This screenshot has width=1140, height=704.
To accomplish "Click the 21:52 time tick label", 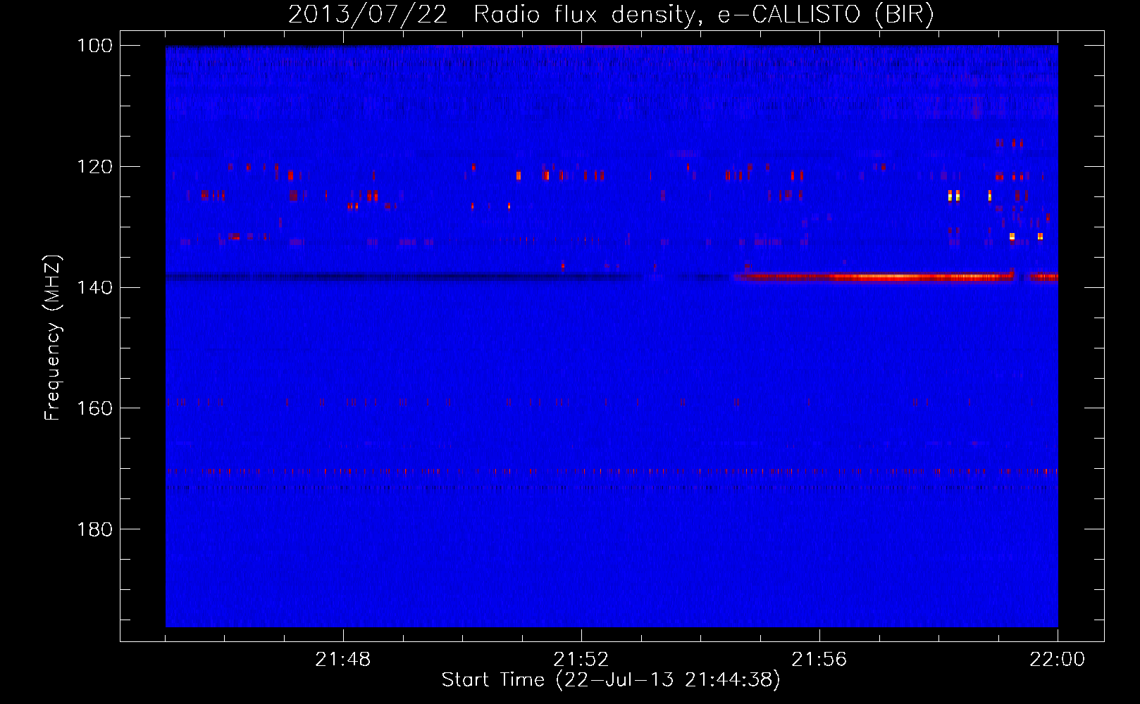I will click(x=581, y=660).
